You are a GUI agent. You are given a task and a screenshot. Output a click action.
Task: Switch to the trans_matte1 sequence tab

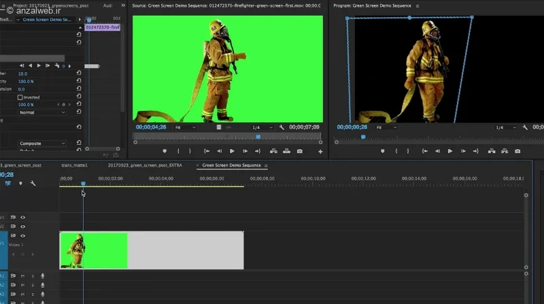click(x=74, y=165)
